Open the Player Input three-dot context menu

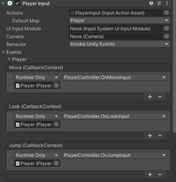167,3
